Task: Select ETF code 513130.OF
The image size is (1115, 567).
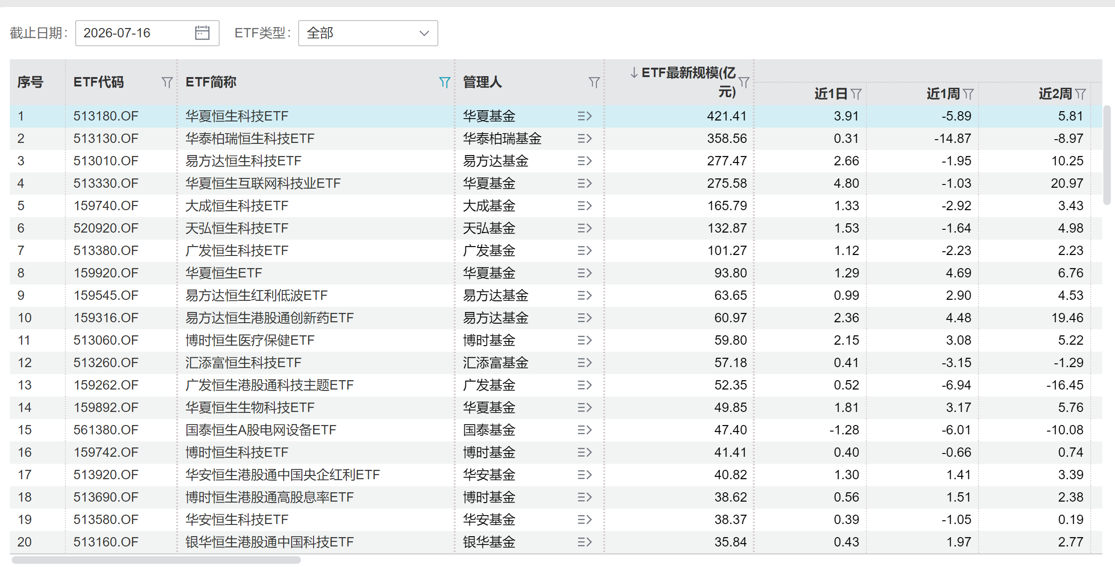Action: [106, 138]
